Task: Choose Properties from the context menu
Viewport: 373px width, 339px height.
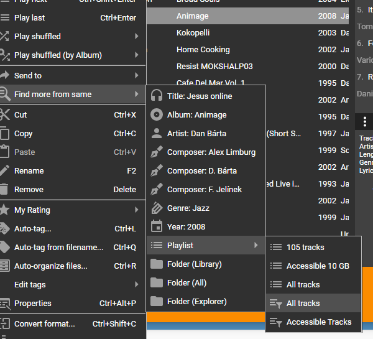Action: [x=73, y=304]
